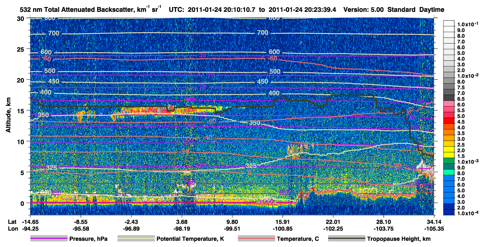
Task: Click the altitude tick label 10
Action: coord(22,141)
